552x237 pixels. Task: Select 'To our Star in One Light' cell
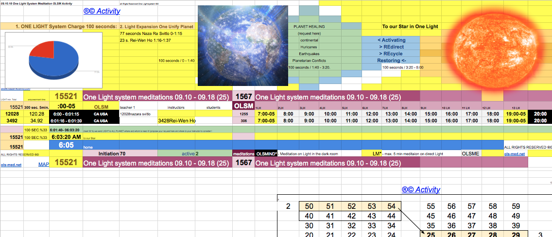tap(410, 26)
